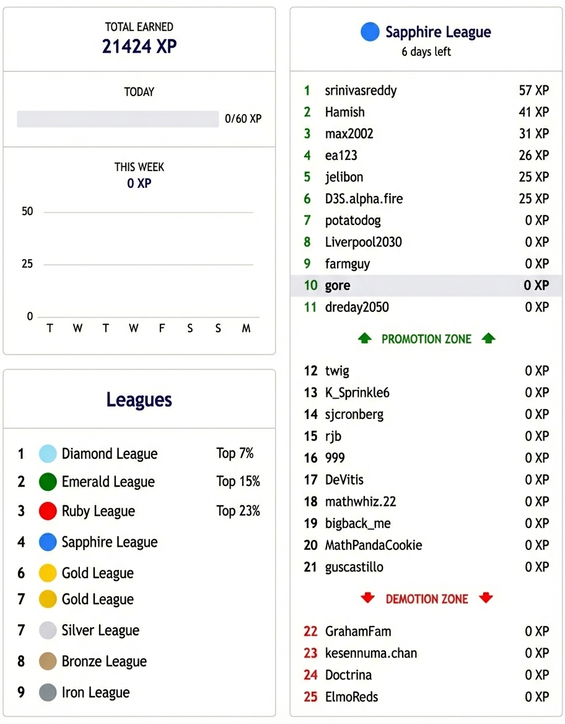Click the green arrow left of PROMOTION ZONE
Image resolution: width=565 pixels, height=724 pixels.
point(365,338)
